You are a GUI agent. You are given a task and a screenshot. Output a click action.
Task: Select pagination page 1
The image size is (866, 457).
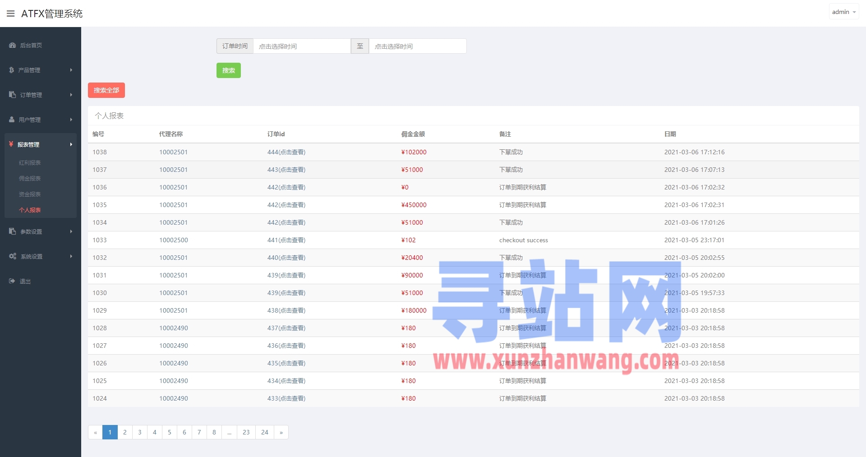pyautogui.click(x=110, y=432)
